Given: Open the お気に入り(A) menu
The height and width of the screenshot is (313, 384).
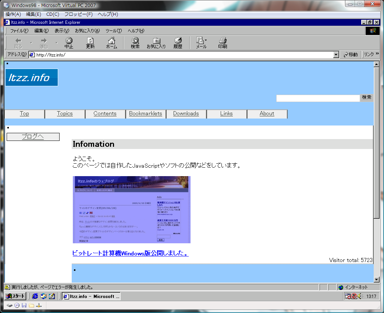Looking at the screenshot, I should pyautogui.click(x=88, y=31).
